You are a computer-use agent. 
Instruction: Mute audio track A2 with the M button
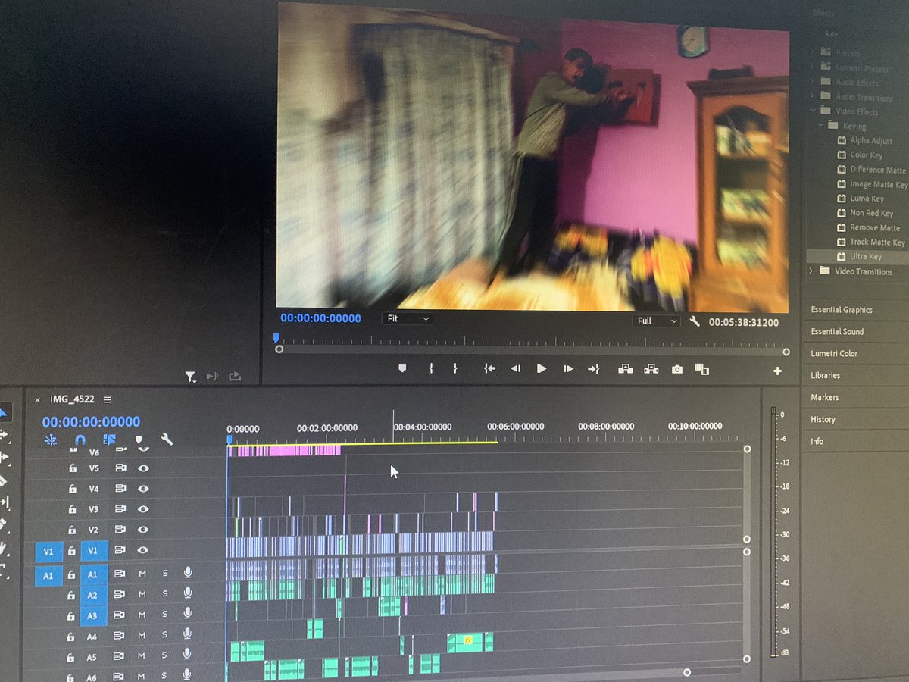[142, 595]
